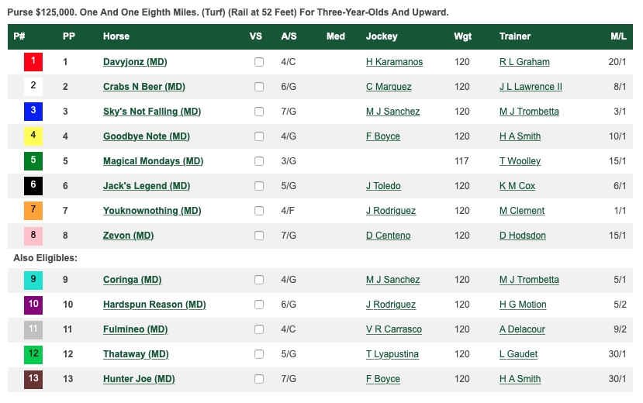The width and height of the screenshot is (643, 403).
Task: Select the VS checkbox for Hardspun Reason
Action: [x=259, y=305]
